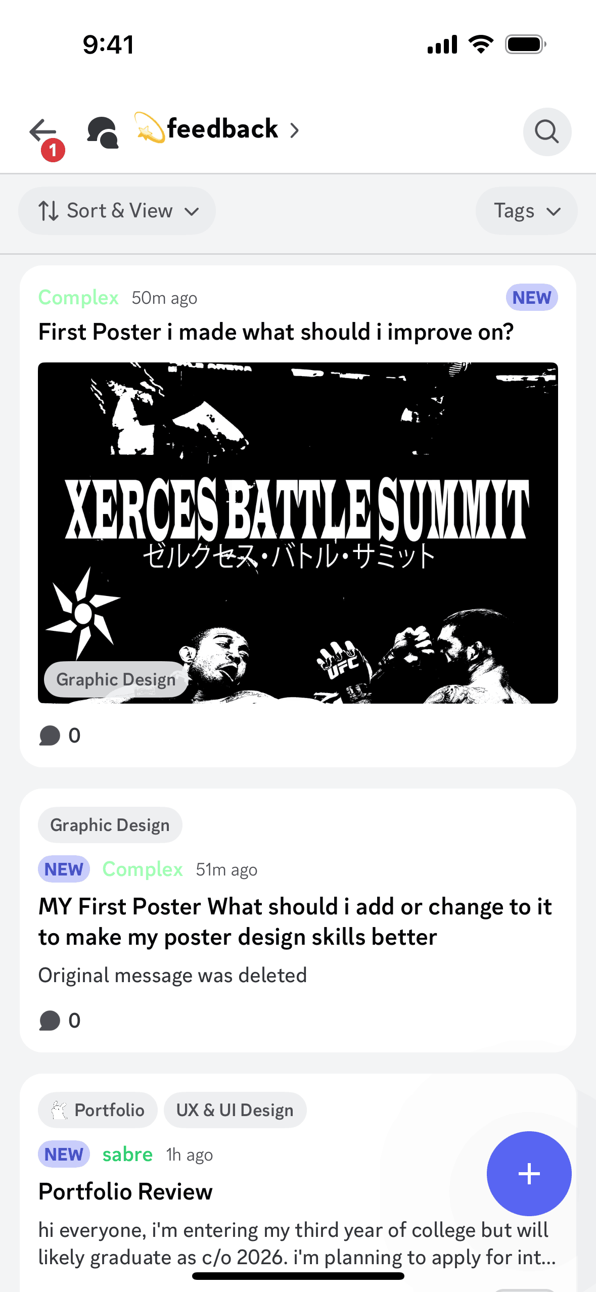Open post "First Poster i made" title

pyautogui.click(x=276, y=332)
